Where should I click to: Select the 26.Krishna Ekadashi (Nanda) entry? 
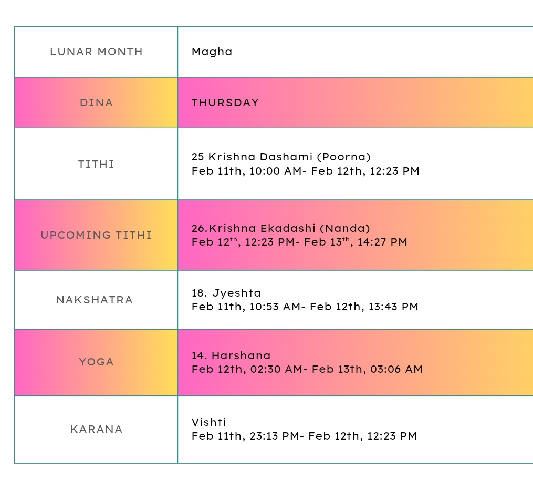(280, 228)
